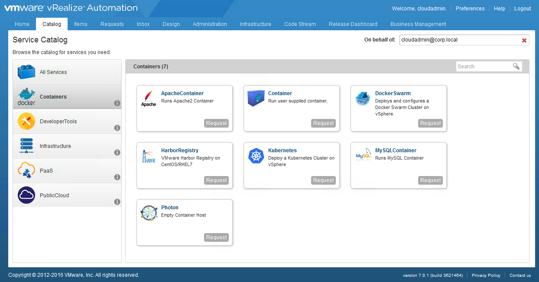Request the DockerSwarm cluster
Viewport: 539px width, 282px height.
point(431,123)
